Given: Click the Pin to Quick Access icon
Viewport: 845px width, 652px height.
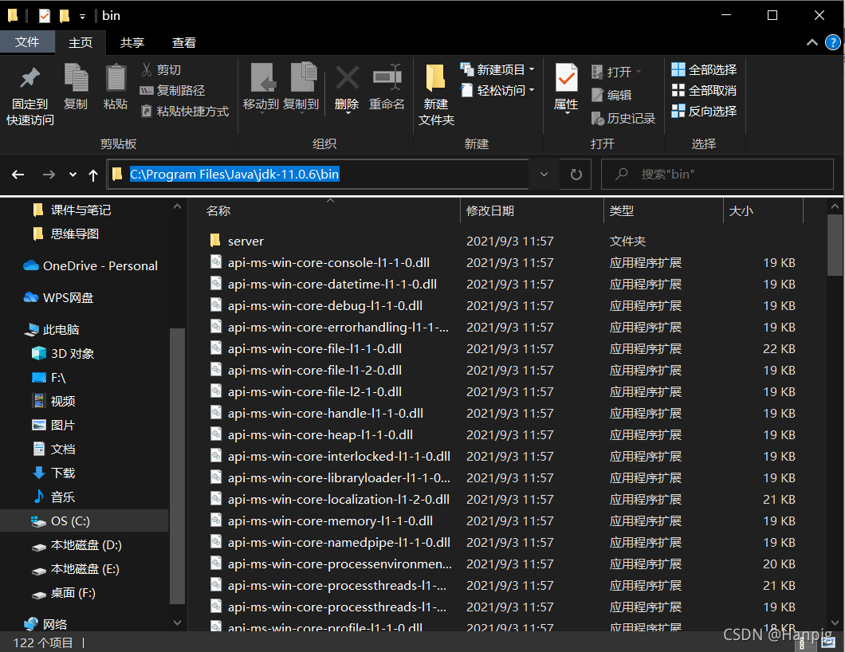Looking at the screenshot, I should (x=30, y=79).
